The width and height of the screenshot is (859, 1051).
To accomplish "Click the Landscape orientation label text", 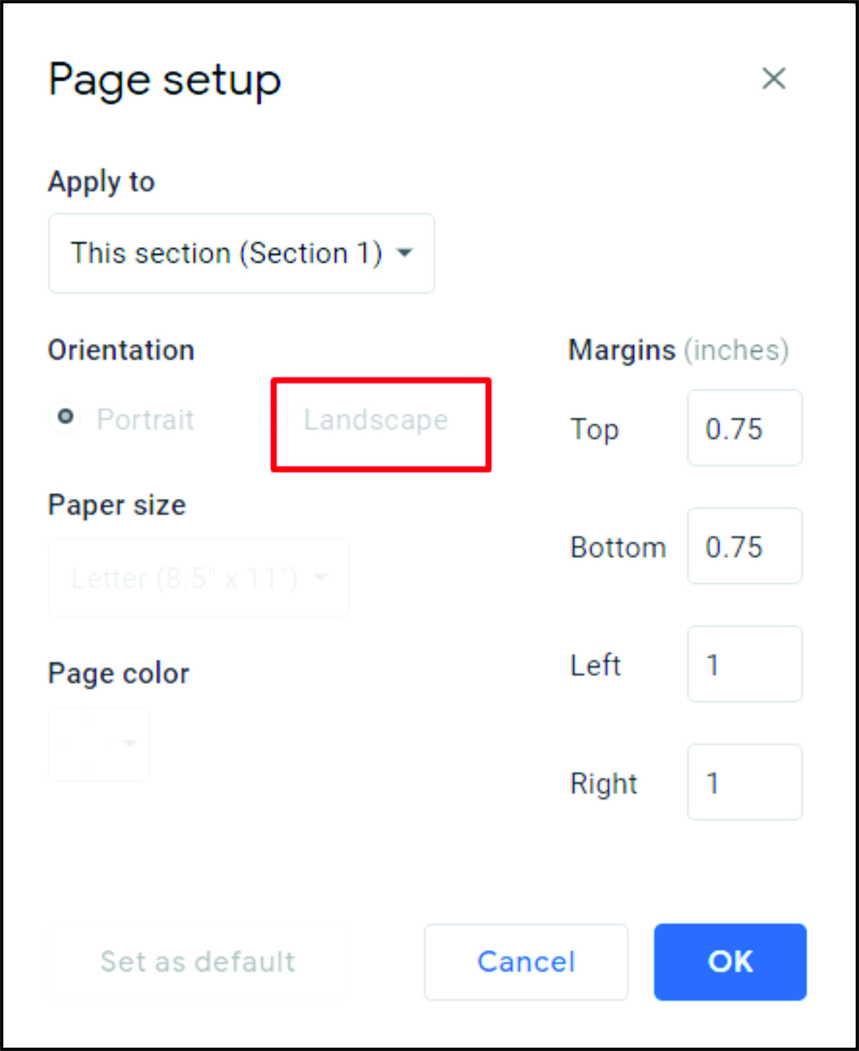I will click(376, 420).
